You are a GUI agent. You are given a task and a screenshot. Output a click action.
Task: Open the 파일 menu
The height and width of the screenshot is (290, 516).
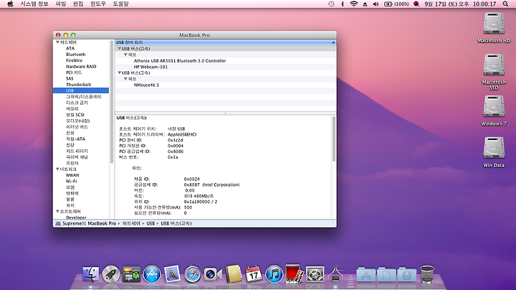tap(60, 4)
